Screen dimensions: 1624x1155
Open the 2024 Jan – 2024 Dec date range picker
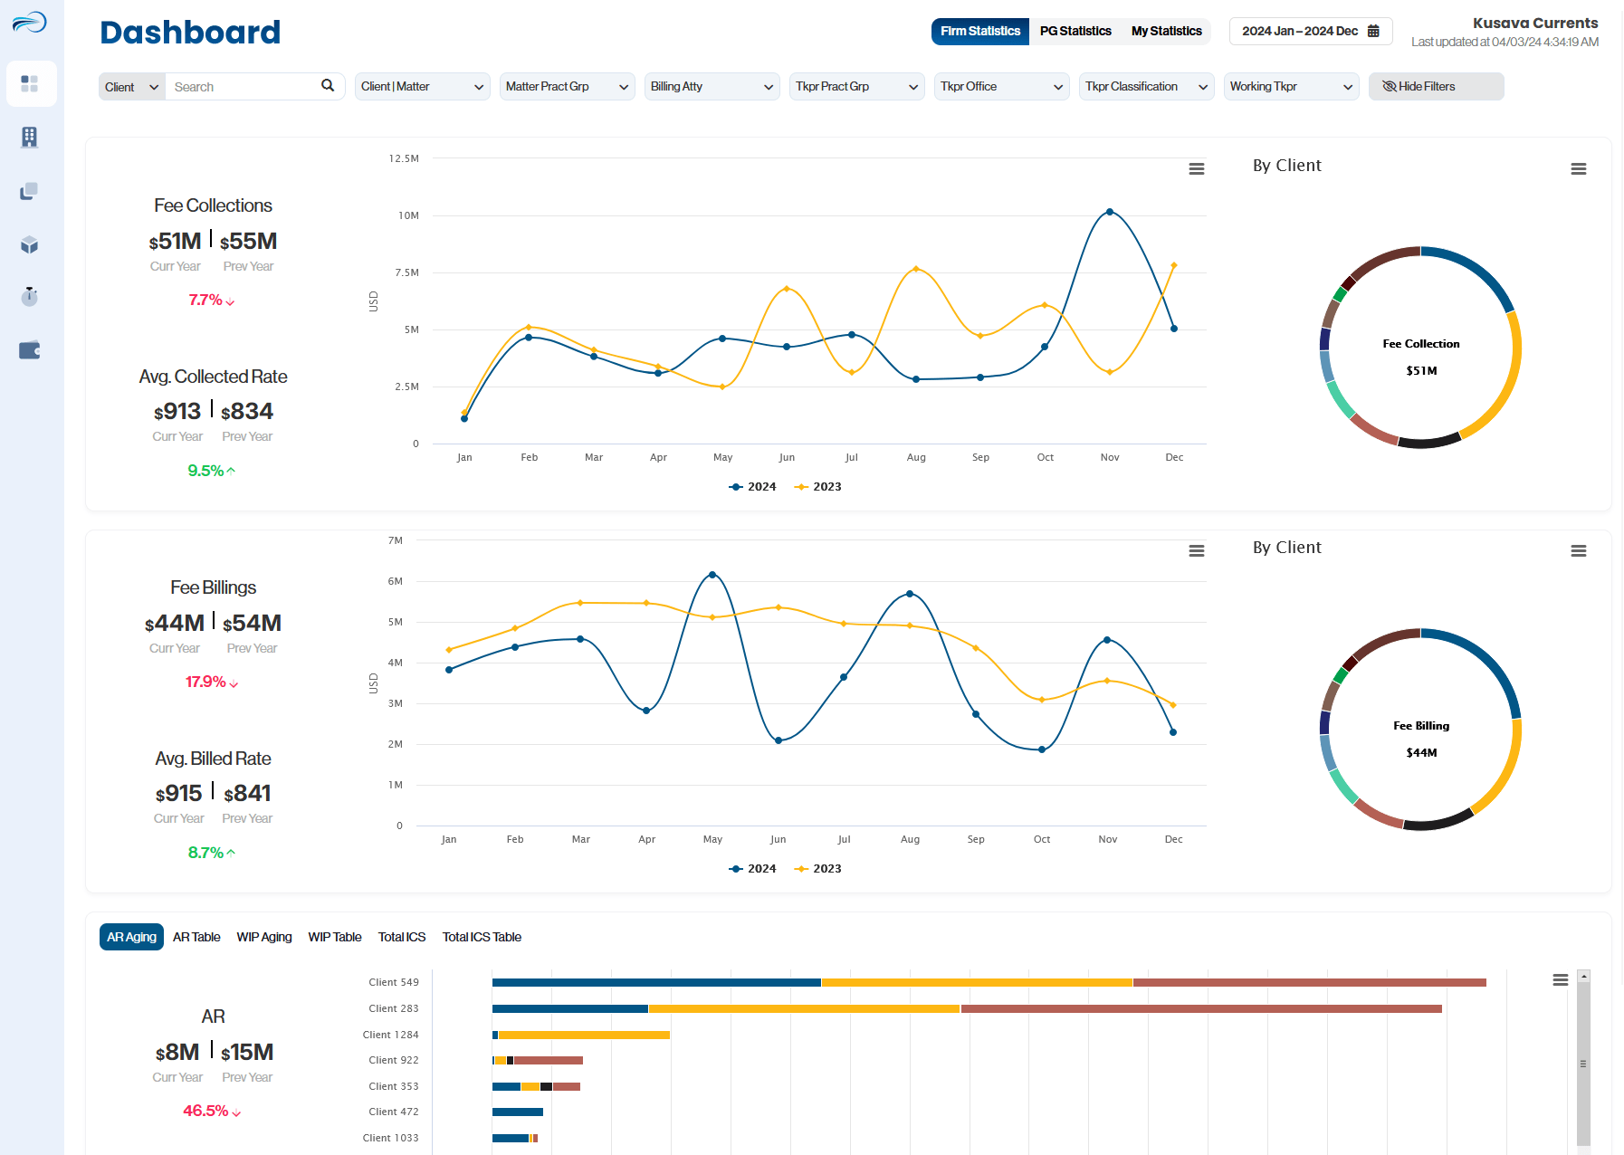[1310, 31]
